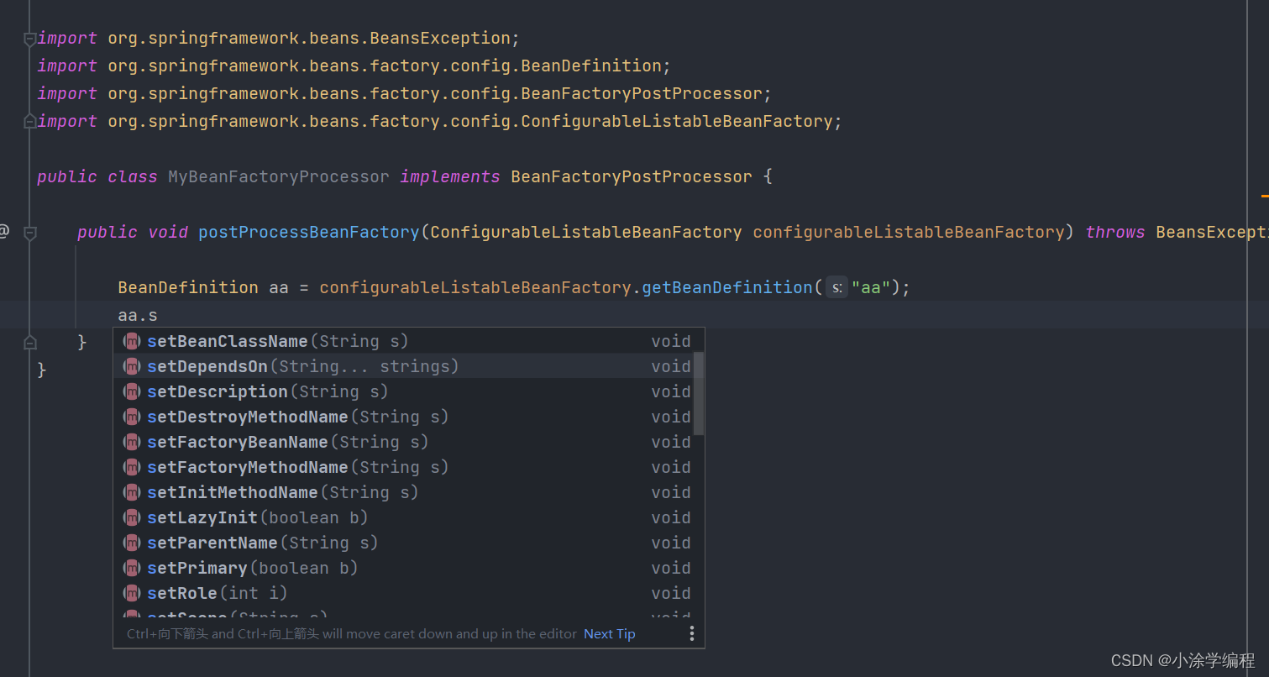Click the postProcessBeanFactory method name
Viewport: 1269px width, 677px height.
tap(309, 232)
